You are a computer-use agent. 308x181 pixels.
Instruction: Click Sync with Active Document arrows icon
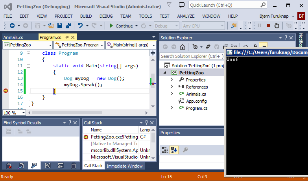click(208, 47)
